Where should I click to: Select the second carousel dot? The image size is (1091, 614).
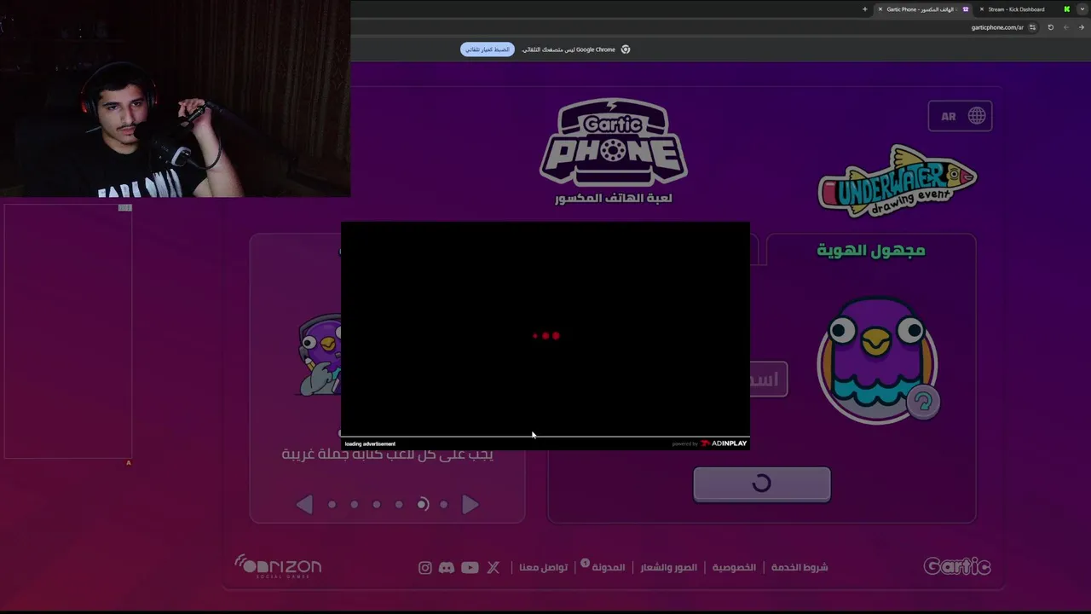pyautogui.click(x=355, y=505)
